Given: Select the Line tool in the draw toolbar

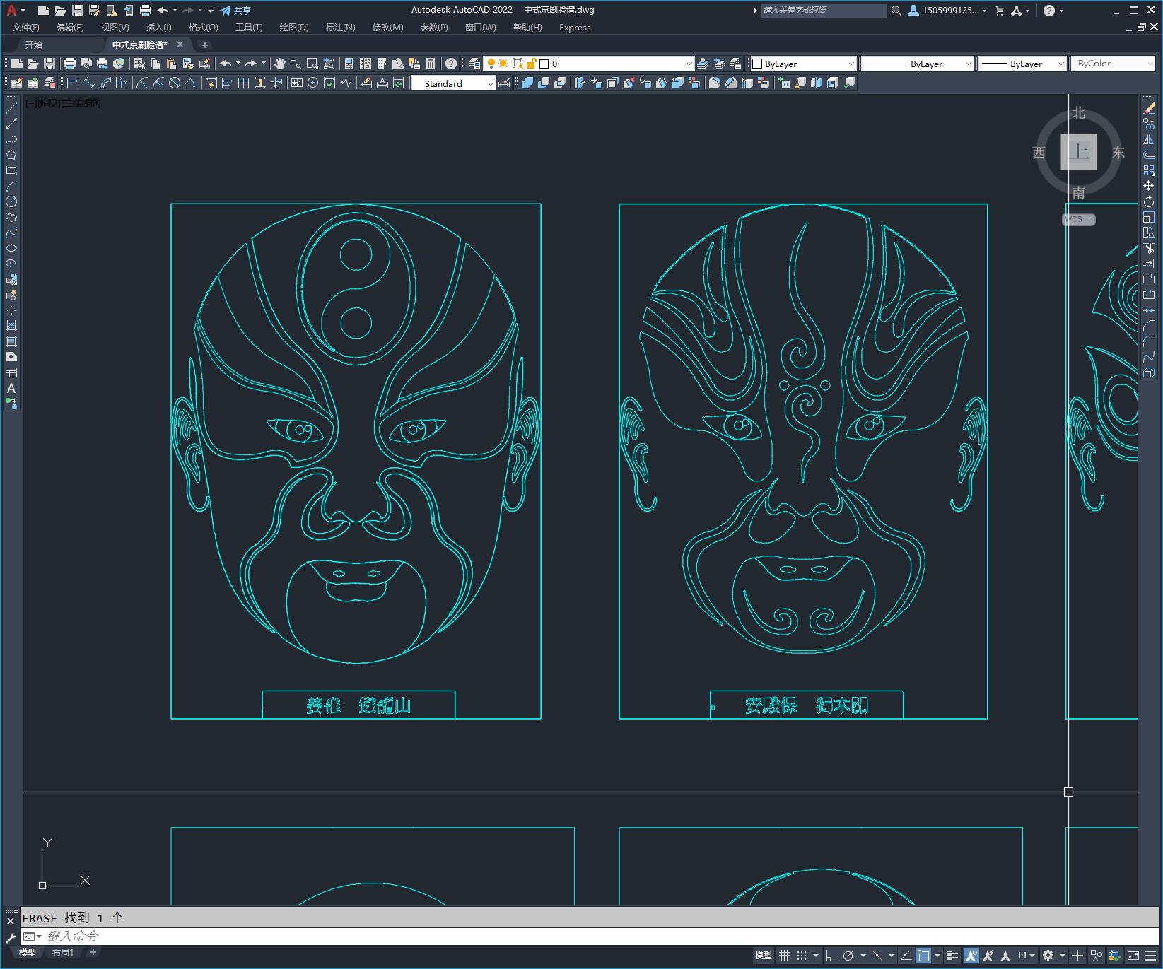Looking at the screenshot, I should 11,108.
